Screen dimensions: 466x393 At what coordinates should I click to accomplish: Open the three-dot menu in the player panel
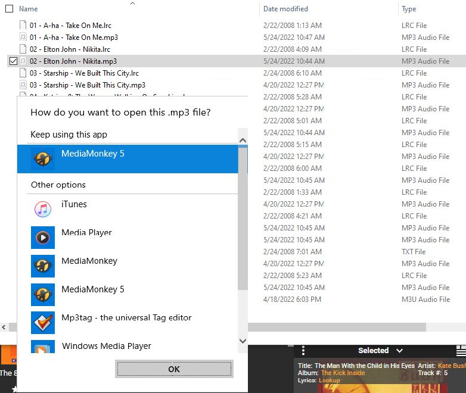(x=303, y=351)
